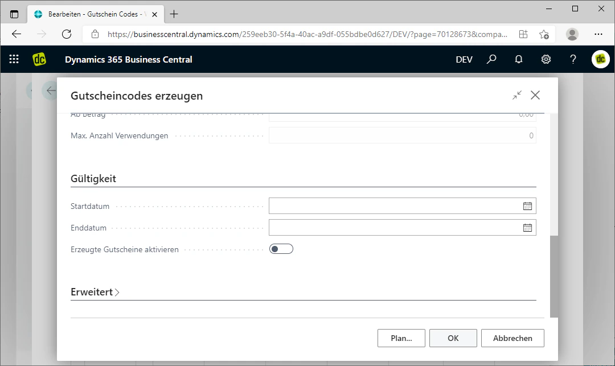Close the Gutscheincodes erzeugen dialog
This screenshot has height=366, width=615.
tap(535, 95)
